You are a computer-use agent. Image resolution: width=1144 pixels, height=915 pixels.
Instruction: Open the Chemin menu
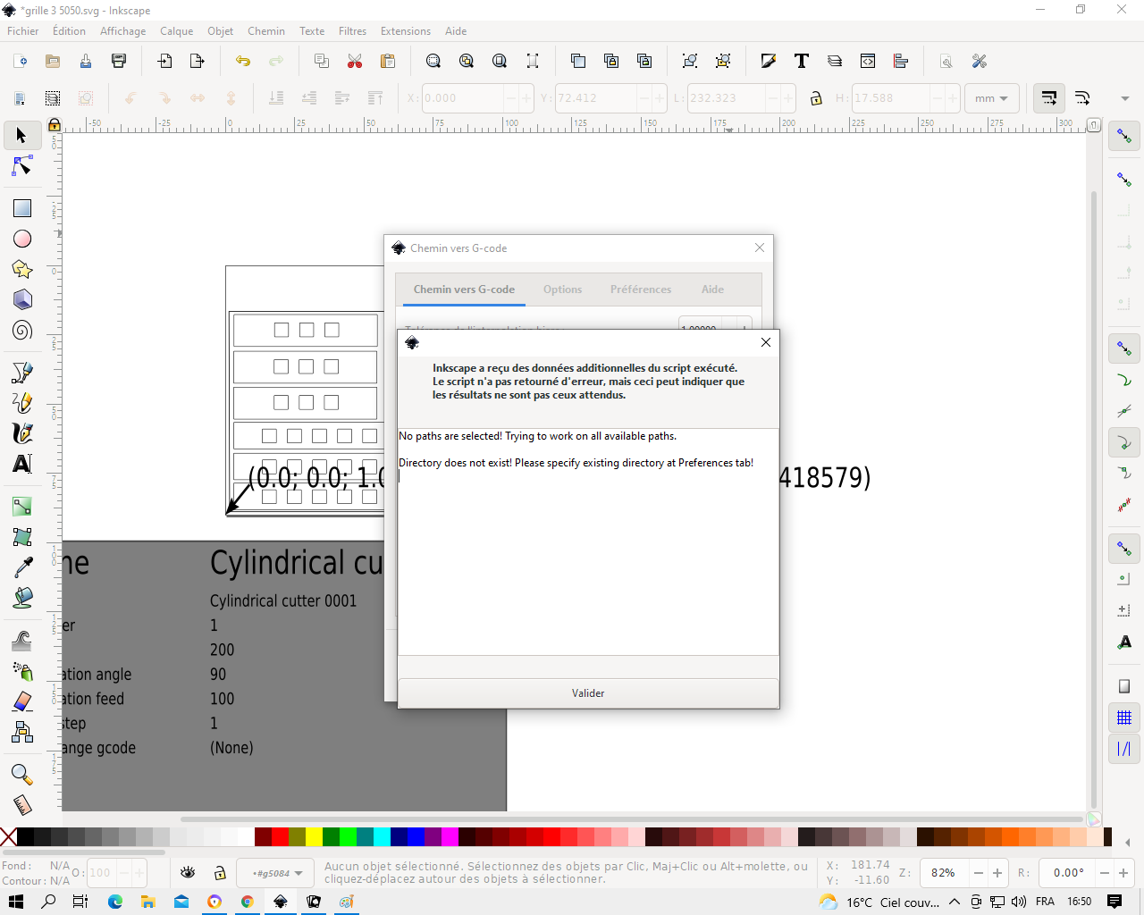[x=266, y=31]
